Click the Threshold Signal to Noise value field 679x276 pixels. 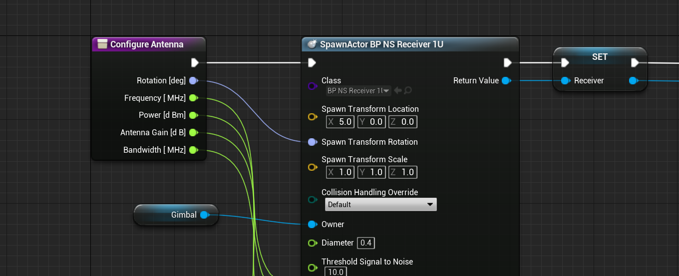[x=336, y=272]
